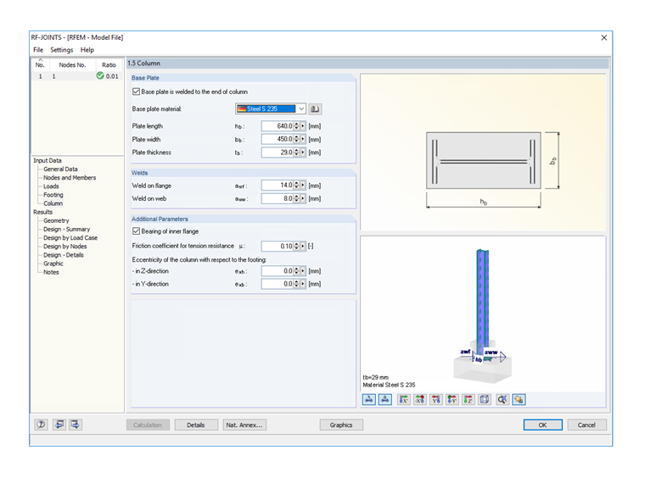Image resolution: width=645 pixels, height=483 pixels.
Task: Open arrow menu beside Plate thickness field
Action: [x=304, y=153]
